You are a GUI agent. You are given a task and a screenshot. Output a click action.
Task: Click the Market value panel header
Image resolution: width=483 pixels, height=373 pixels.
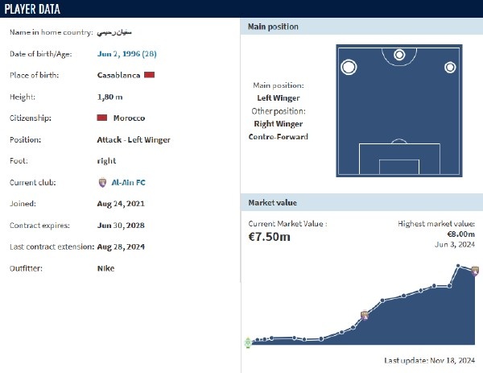pyautogui.click(x=270, y=203)
